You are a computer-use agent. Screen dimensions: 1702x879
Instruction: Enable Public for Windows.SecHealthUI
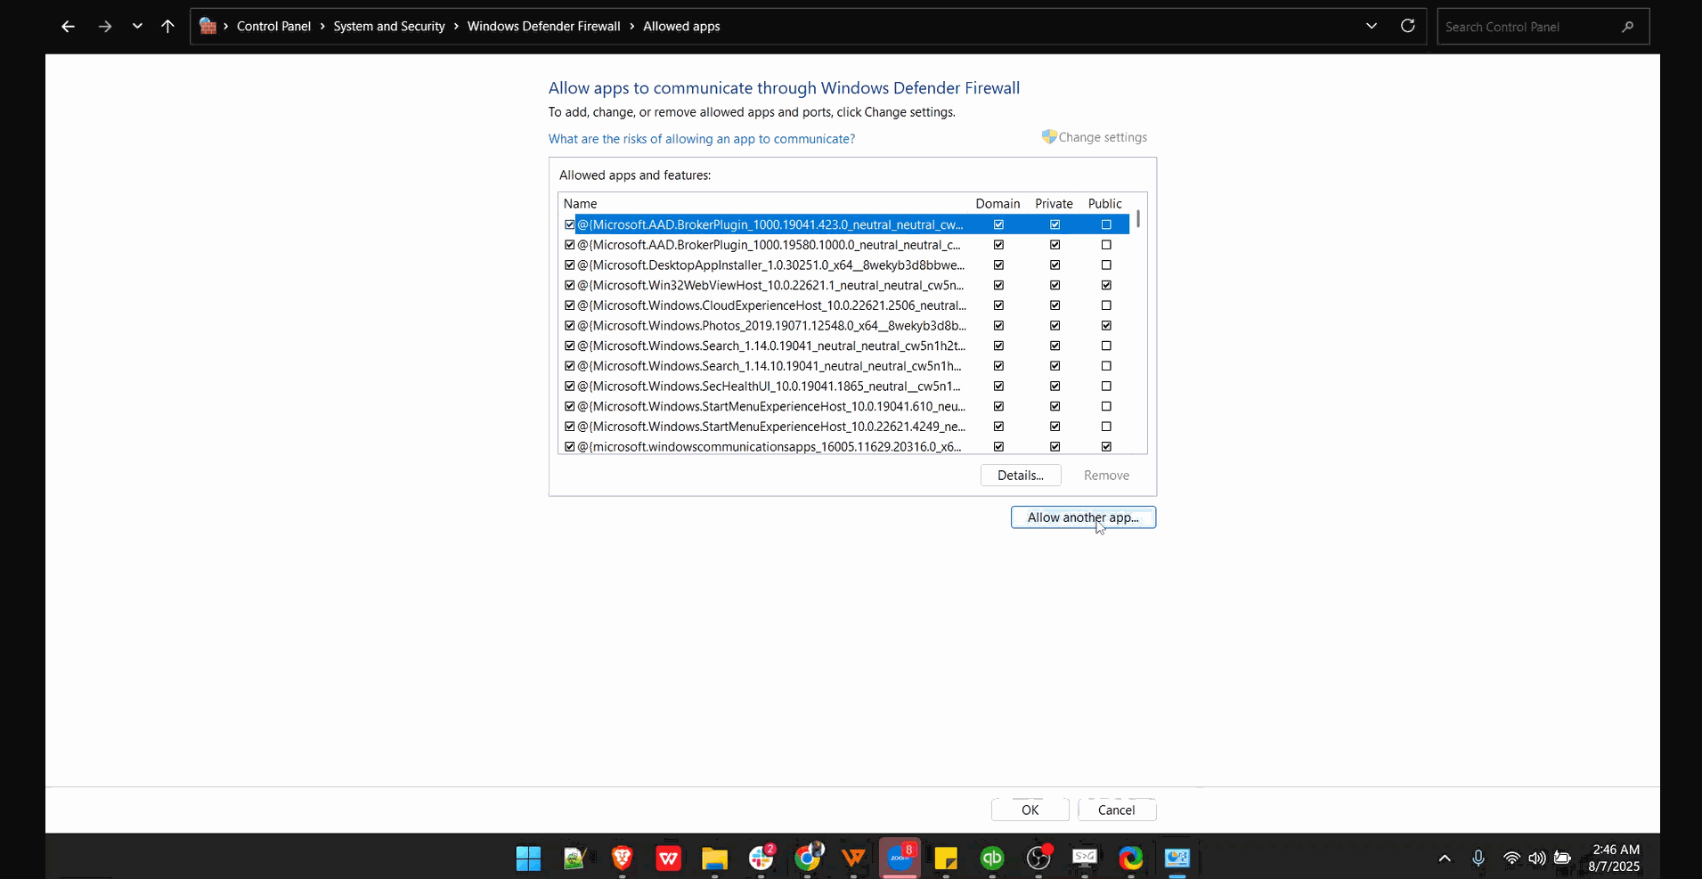coord(1106,387)
